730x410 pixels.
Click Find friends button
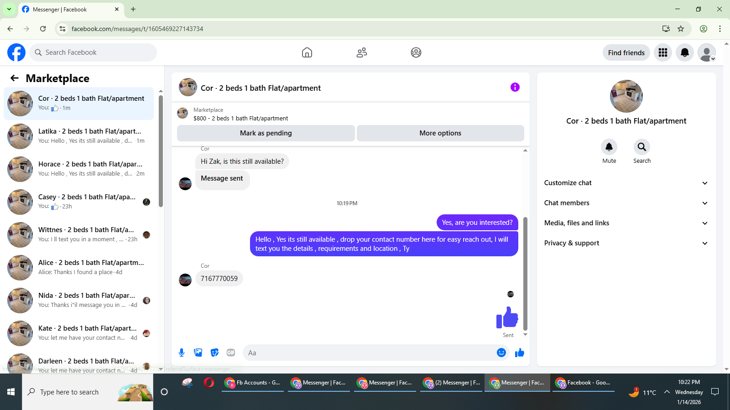point(626,52)
